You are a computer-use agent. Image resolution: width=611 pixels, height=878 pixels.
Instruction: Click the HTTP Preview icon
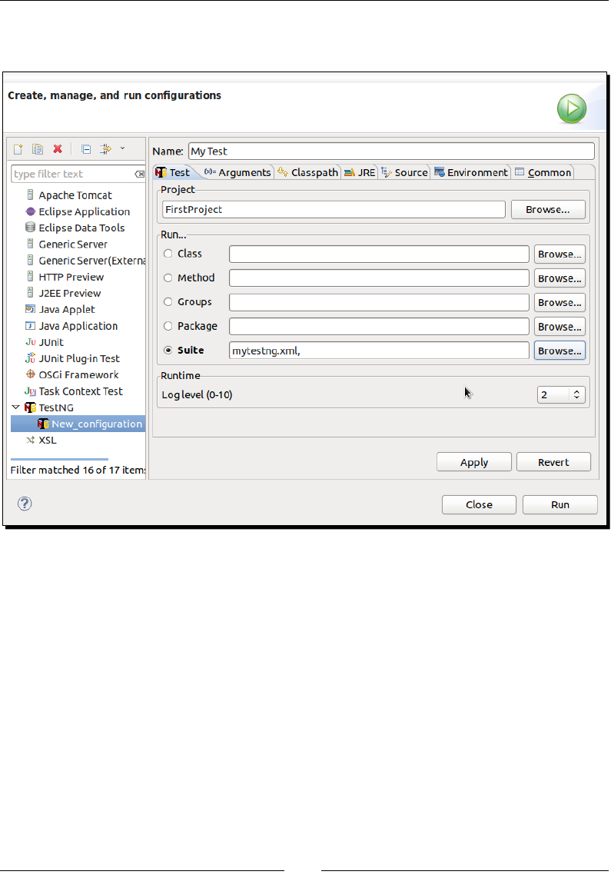pos(30,276)
